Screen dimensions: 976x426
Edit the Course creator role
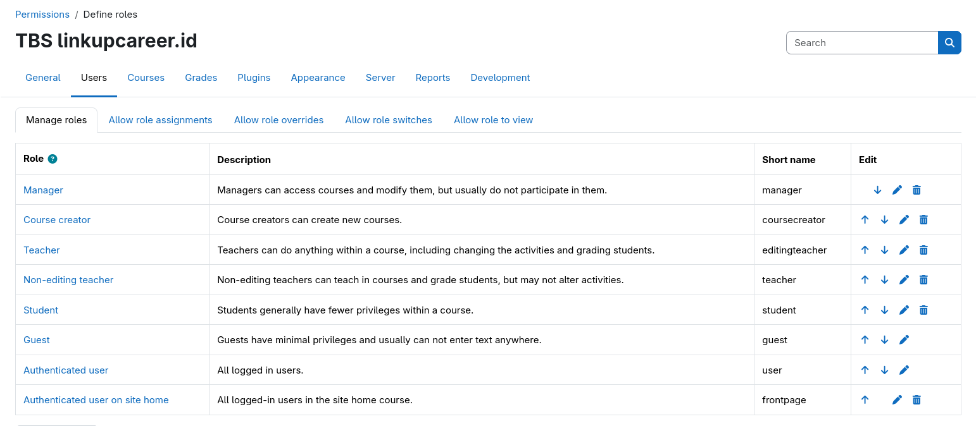point(904,220)
